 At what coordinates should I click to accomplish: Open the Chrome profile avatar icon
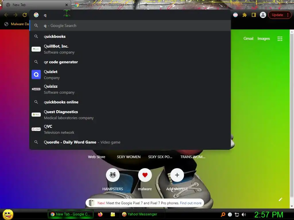(x=263, y=15)
